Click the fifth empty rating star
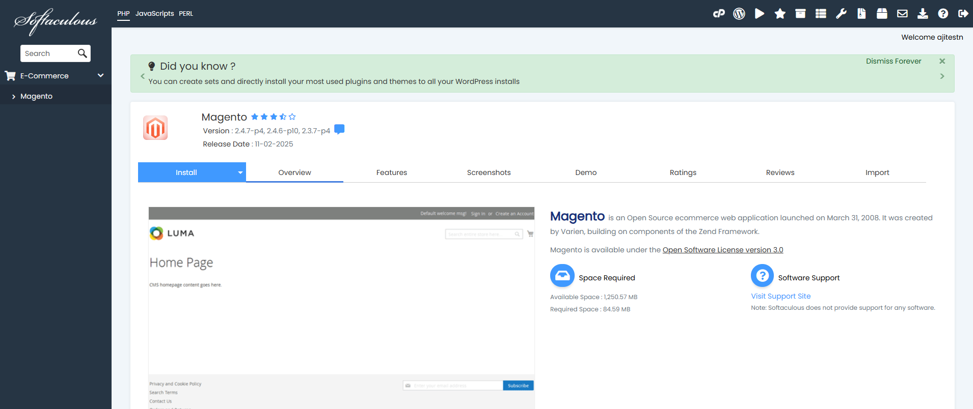Viewport: 973px width, 409px height. [x=292, y=117]
